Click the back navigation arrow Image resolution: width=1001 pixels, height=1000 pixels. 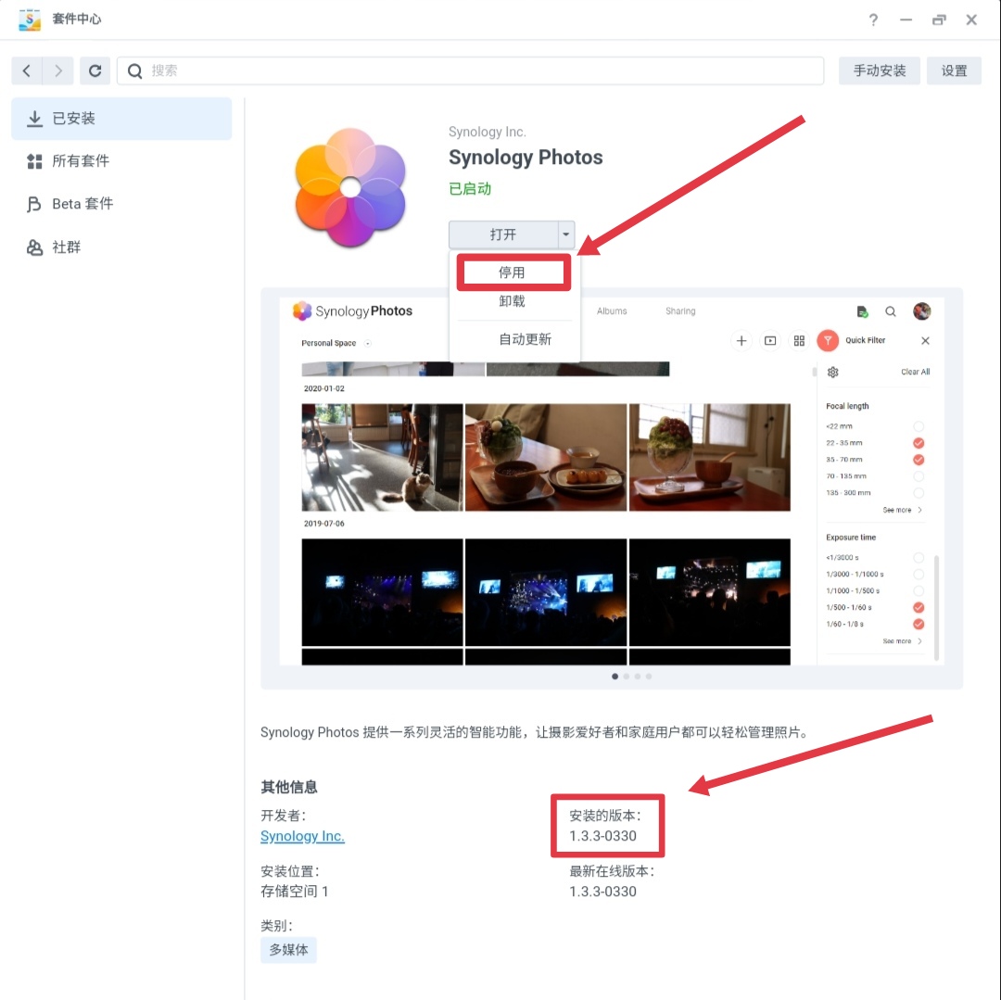coord(27,70)
